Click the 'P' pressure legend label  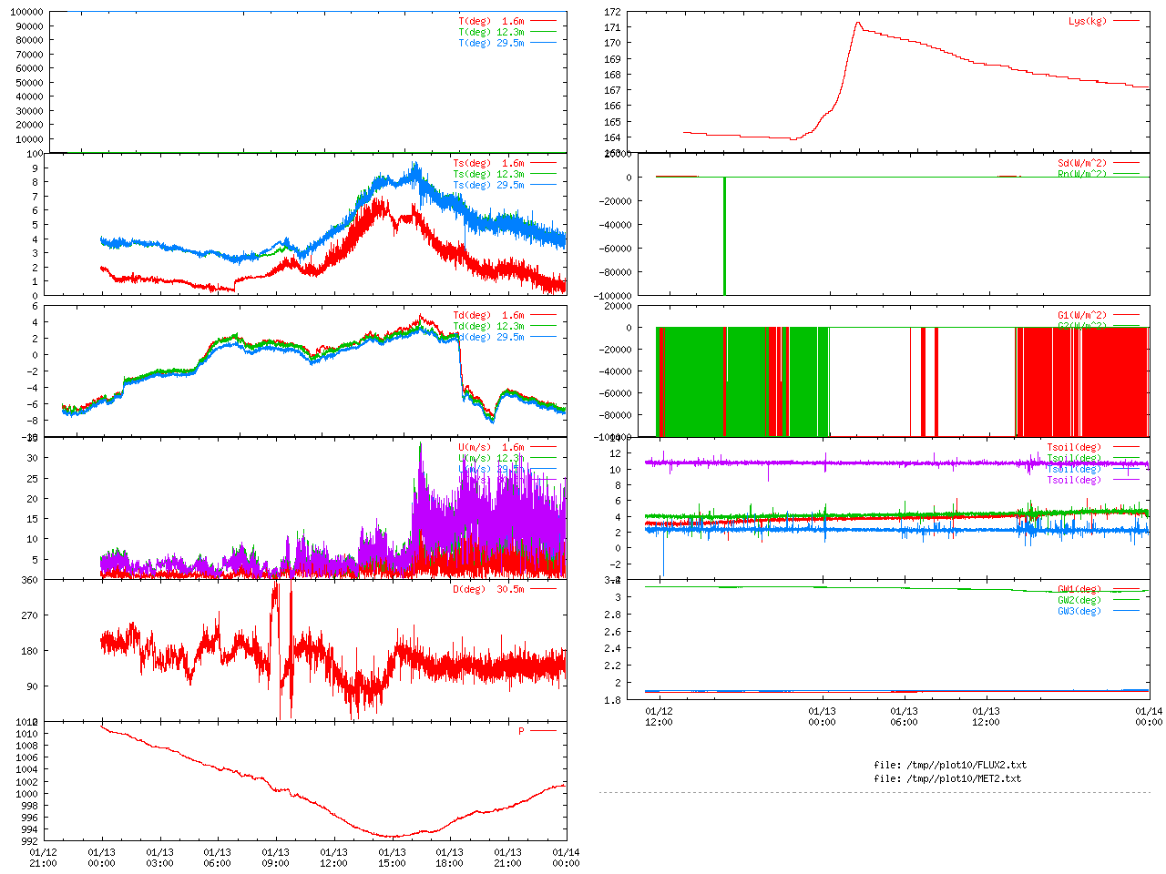click(522, 731)
